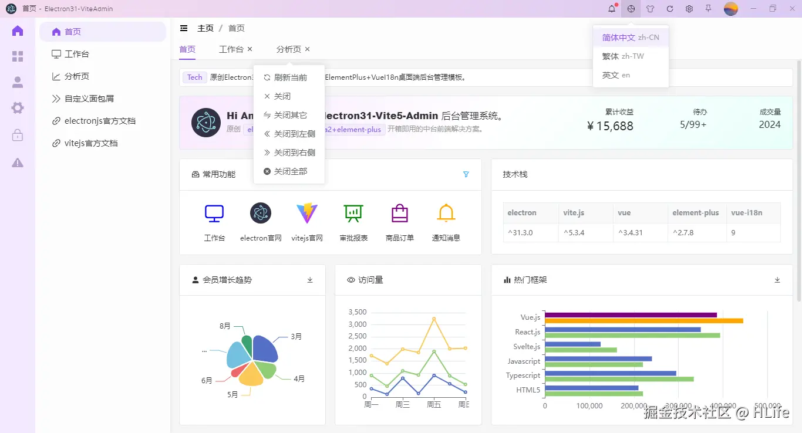
Task: Click the element-plus ^2.7.8 cell
Action: (697, 232)
